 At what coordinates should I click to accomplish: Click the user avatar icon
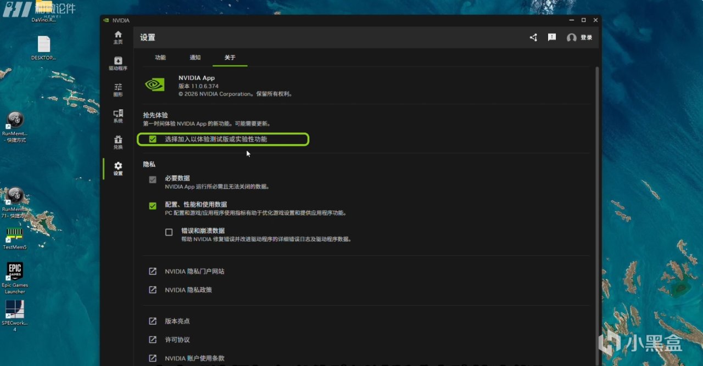tap(572, 38)
